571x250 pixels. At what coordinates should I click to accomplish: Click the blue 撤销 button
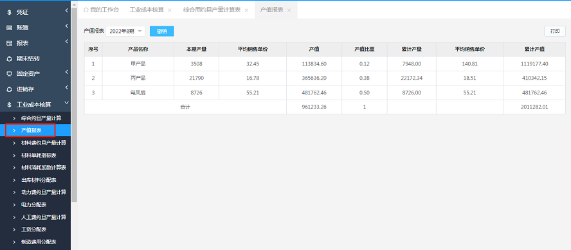(161, 31)
